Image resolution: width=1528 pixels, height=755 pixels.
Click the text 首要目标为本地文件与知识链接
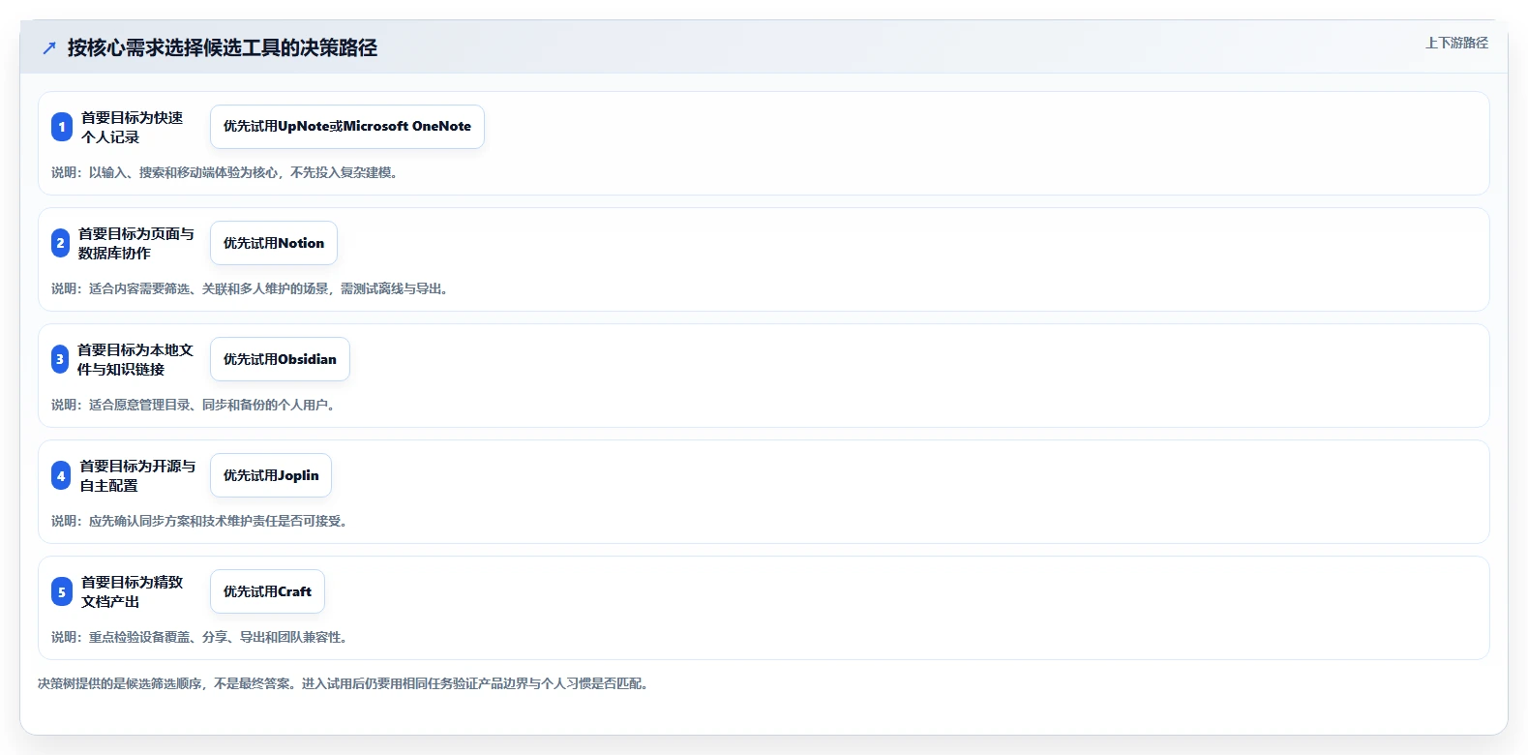(x=135, y=359)
